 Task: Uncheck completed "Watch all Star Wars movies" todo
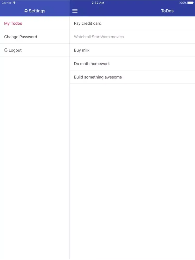(x=99, y=37)
